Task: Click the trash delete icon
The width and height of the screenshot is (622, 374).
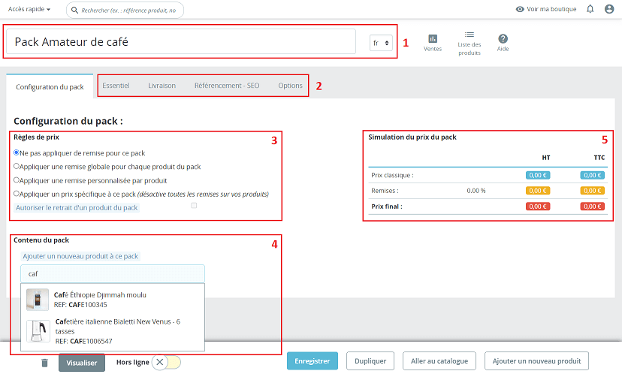Action: tap(44, 363)
